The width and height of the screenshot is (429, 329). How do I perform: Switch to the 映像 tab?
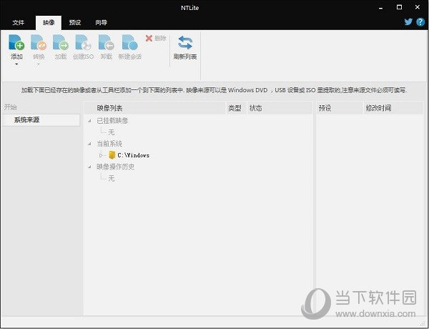pos(49,22)
